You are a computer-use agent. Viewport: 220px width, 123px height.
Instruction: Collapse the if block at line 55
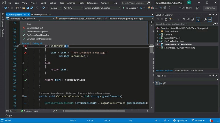[23, 46]
